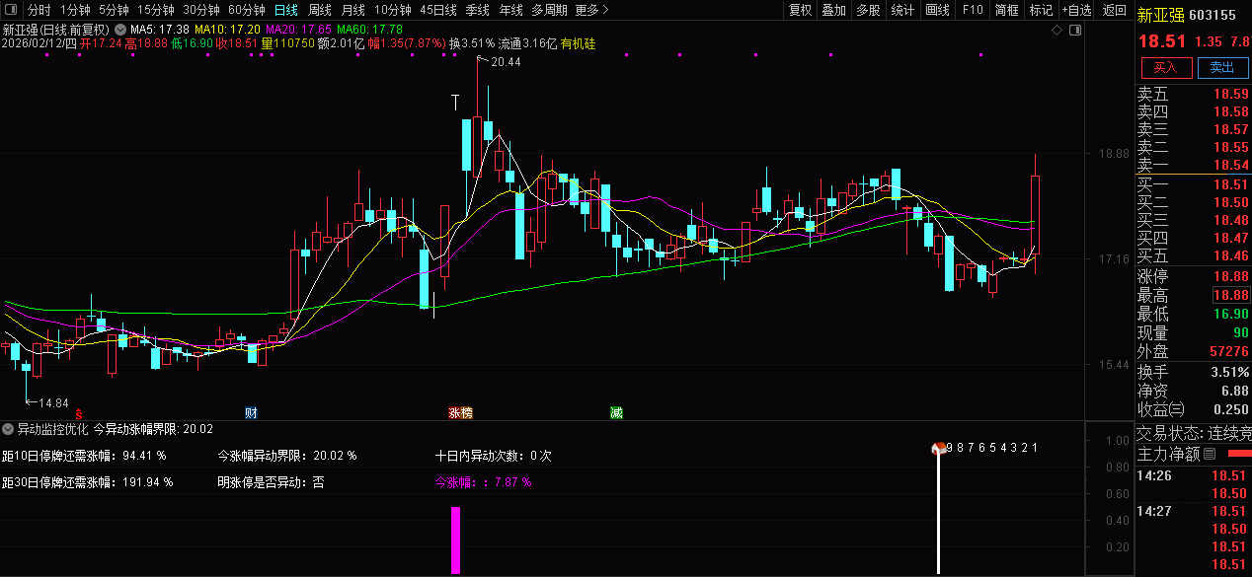Click the 卖五 ask price 18.59 row
This screenshot has height=577, width=1252.
(x=1193, y=95)
